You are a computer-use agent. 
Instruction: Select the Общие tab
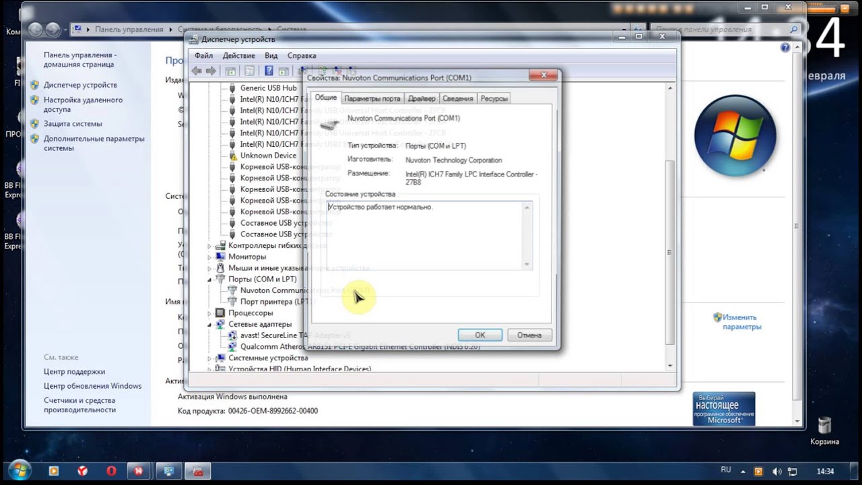326,98
